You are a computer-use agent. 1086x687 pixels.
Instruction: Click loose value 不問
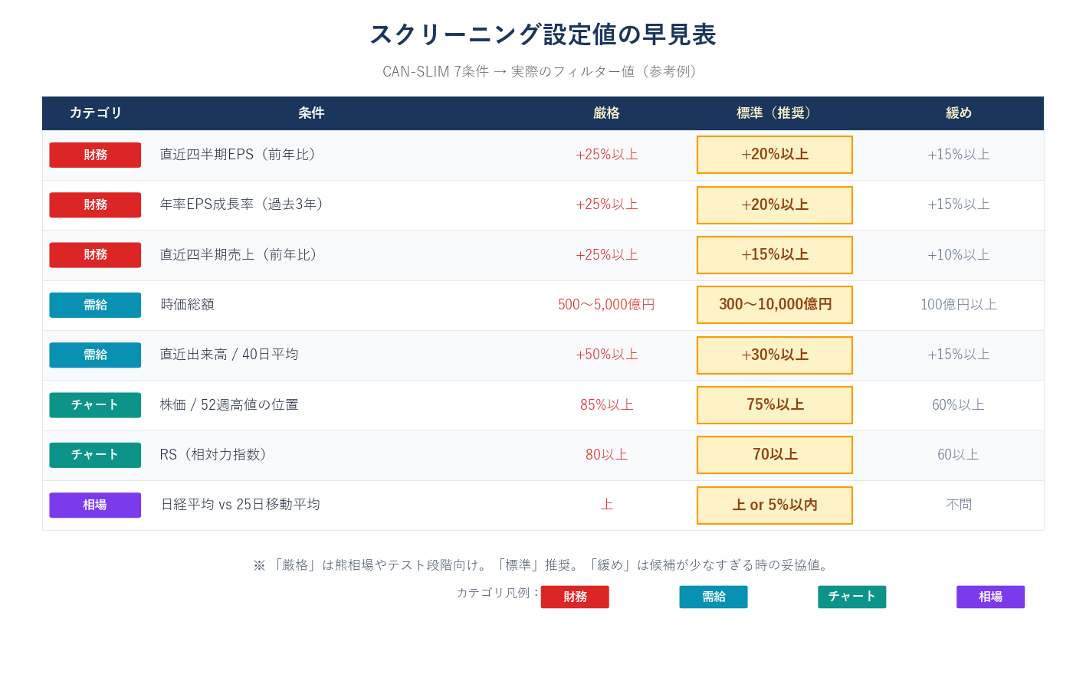(x=959, y=504)
